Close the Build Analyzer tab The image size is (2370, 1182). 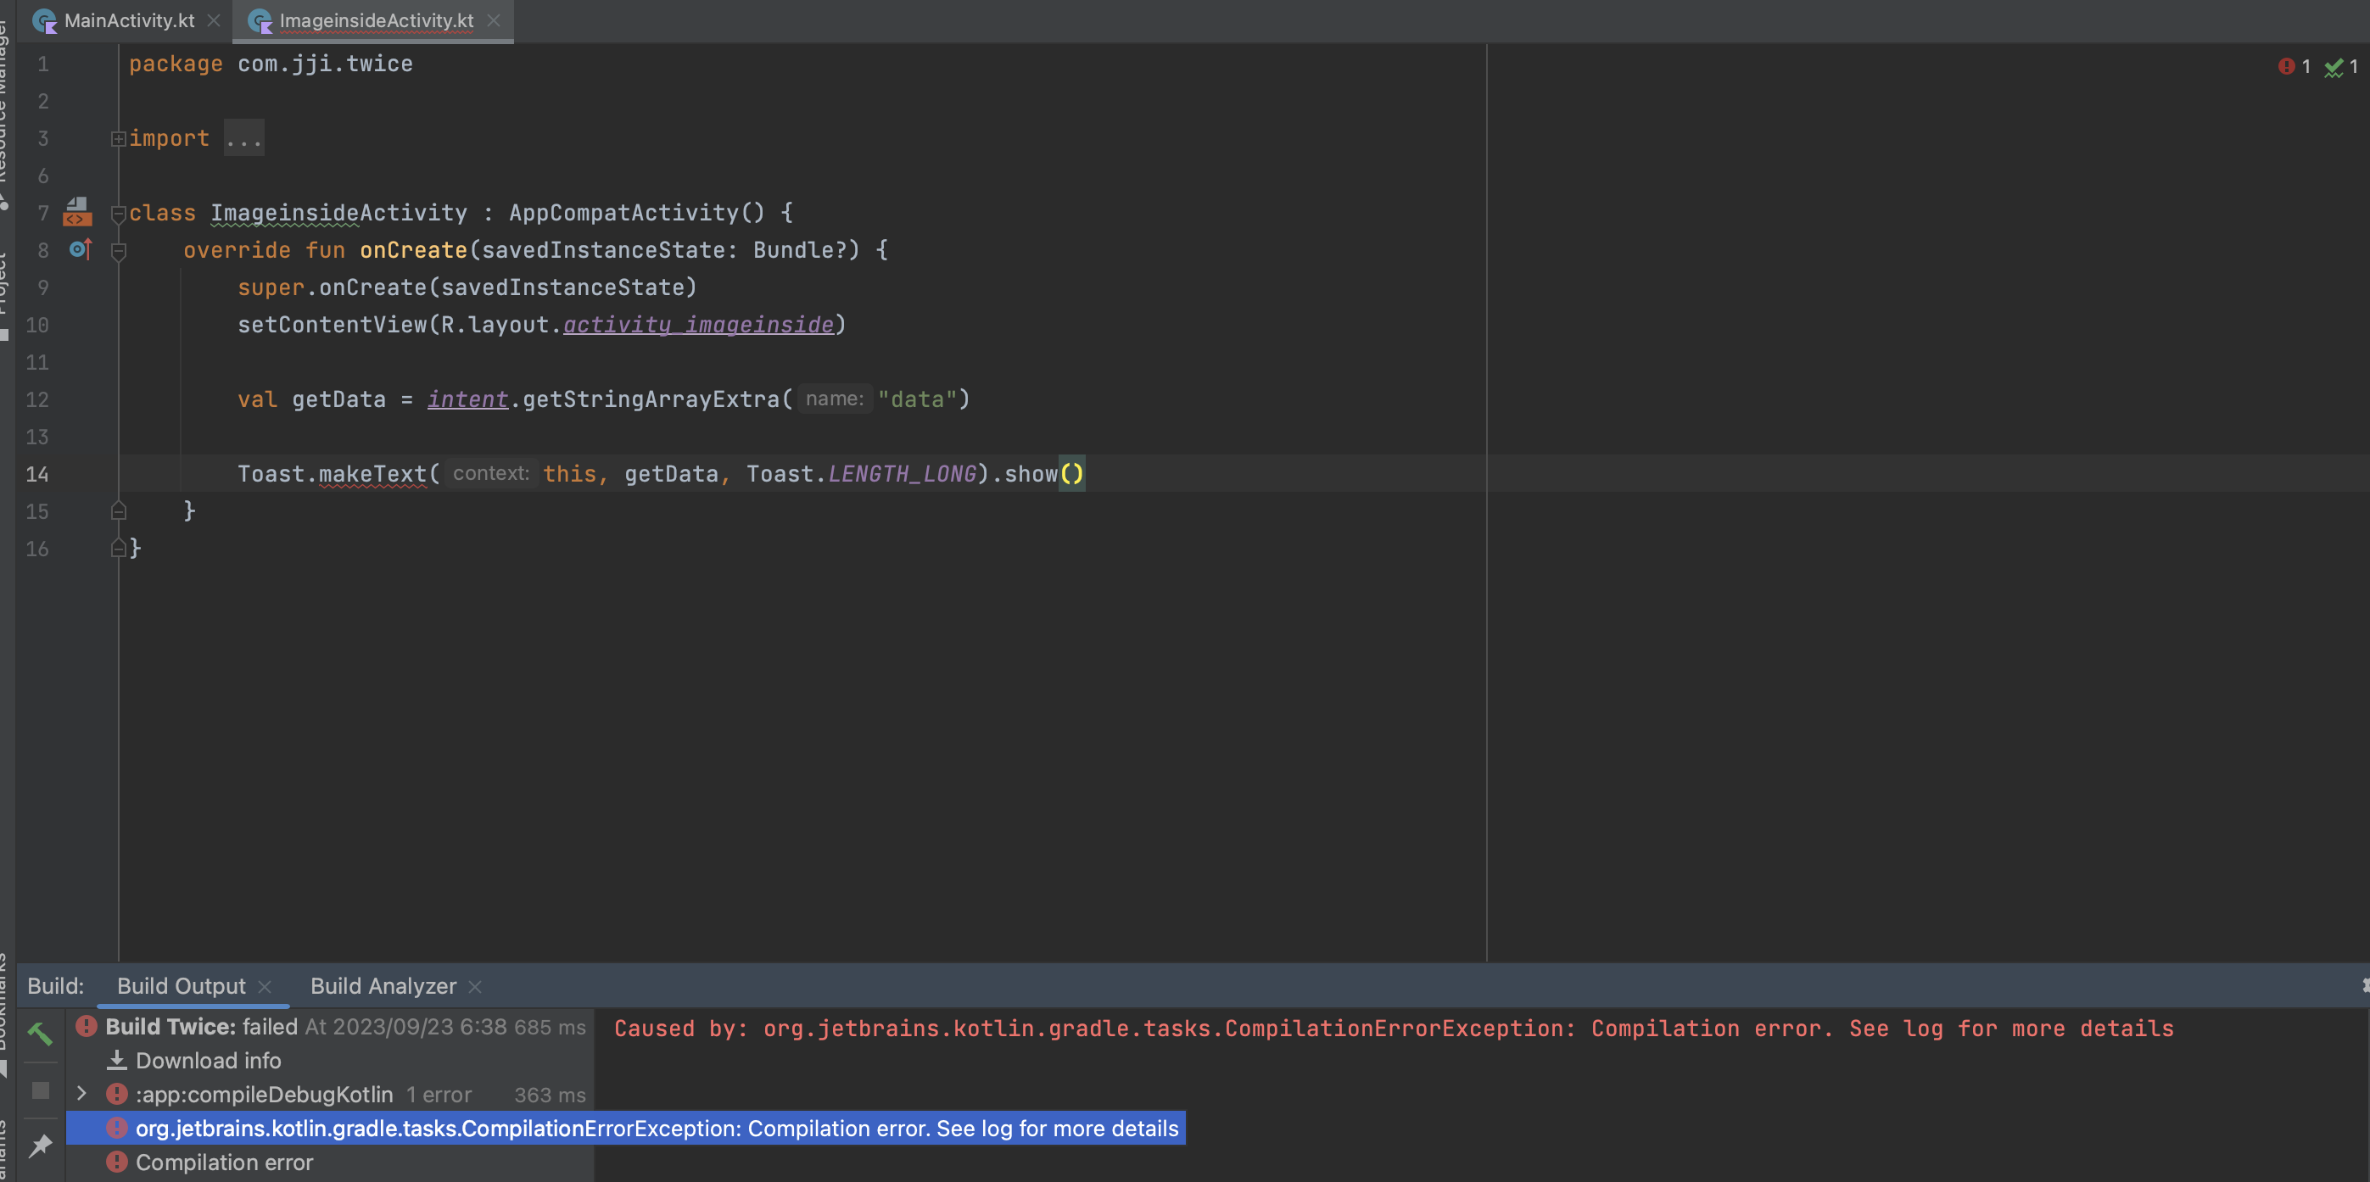475,987
